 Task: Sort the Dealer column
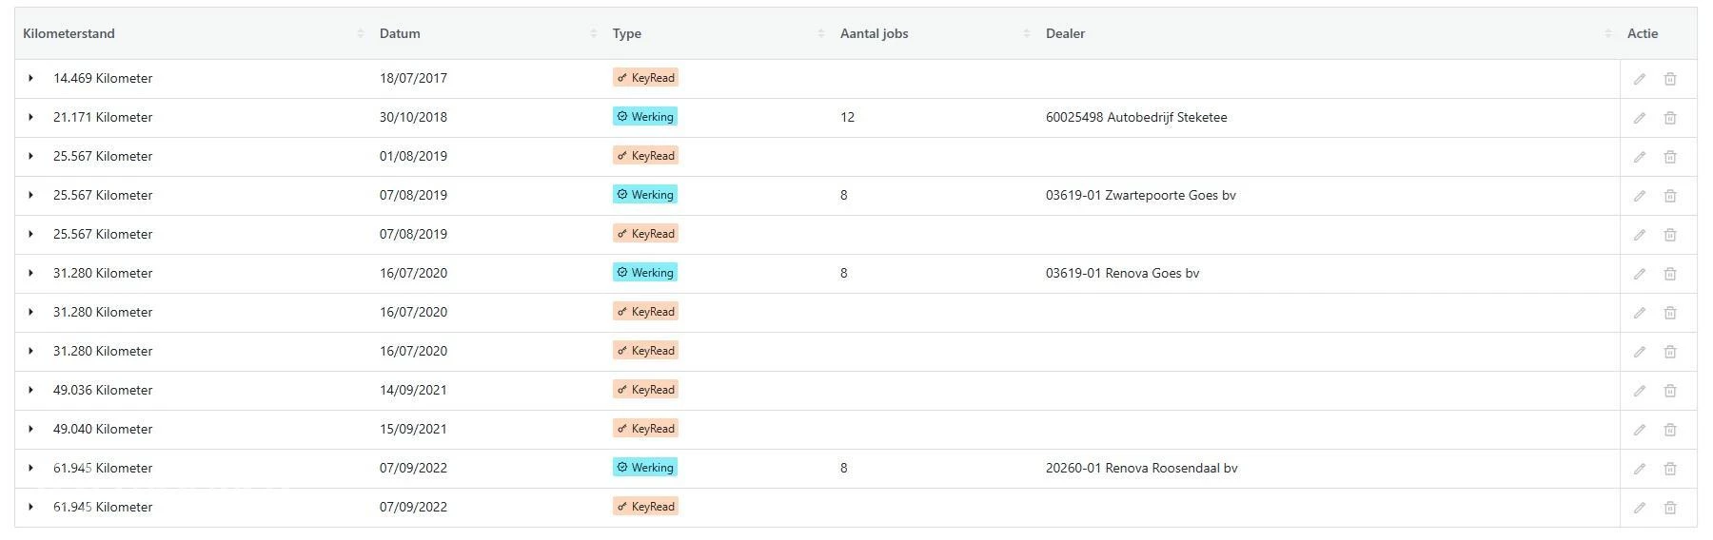coord(1607,33)
